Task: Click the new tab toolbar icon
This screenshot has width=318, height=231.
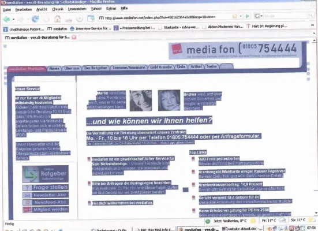Action: point(91,18)
